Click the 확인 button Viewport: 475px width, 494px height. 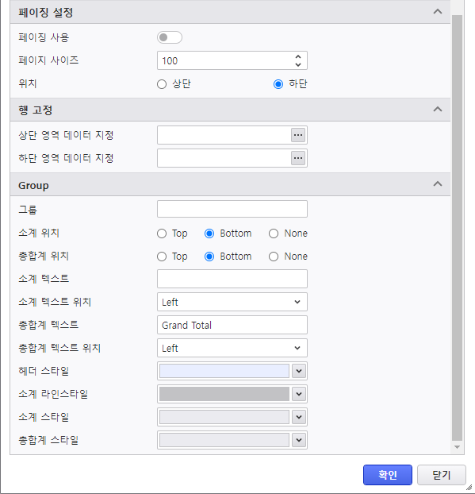tap(388, 475)
